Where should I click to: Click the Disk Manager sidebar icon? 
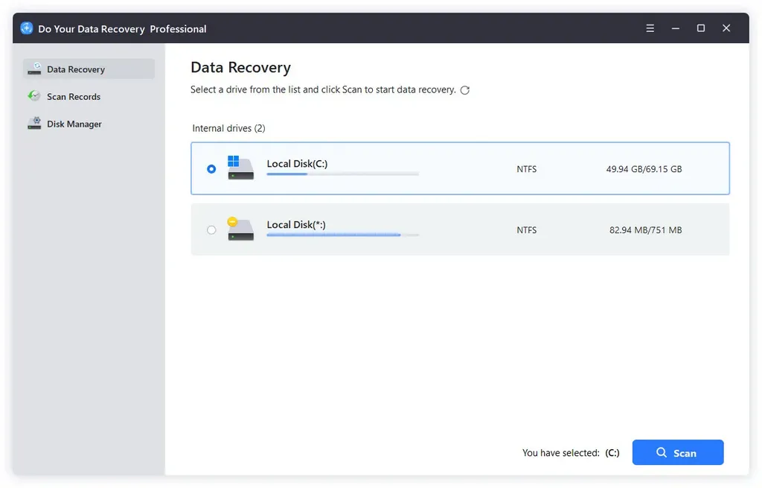coord(34,123)
